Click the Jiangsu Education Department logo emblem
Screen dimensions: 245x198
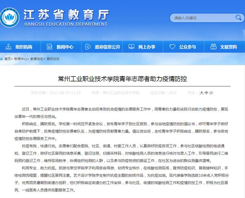coord(10,18)
